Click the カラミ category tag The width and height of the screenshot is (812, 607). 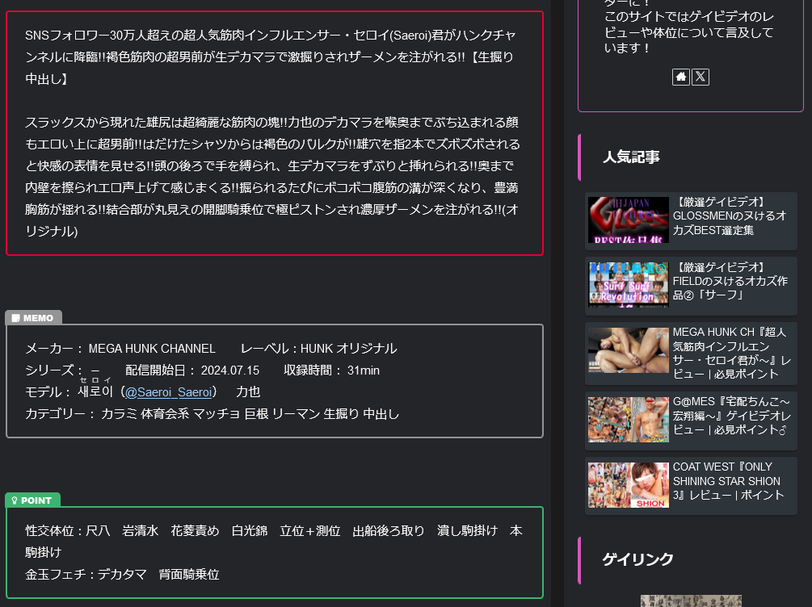click(116, 414)
